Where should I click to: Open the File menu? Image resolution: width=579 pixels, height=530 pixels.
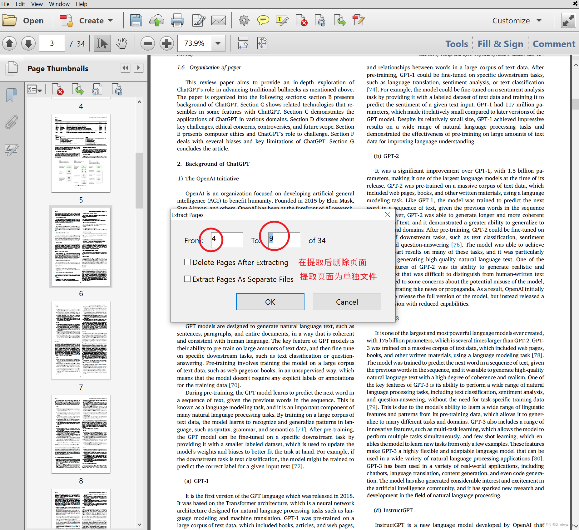coord(5,4)
